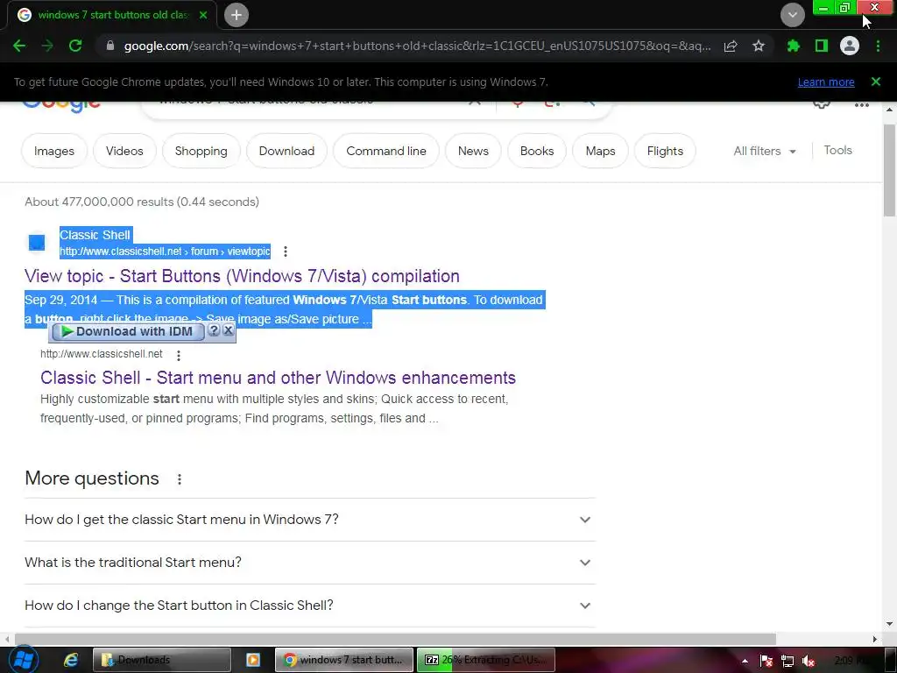The height and width of the screenshot is (673, 897).
Task: Select the Command line filter chip
Action: pyautogui.click(x=386, y=151)
